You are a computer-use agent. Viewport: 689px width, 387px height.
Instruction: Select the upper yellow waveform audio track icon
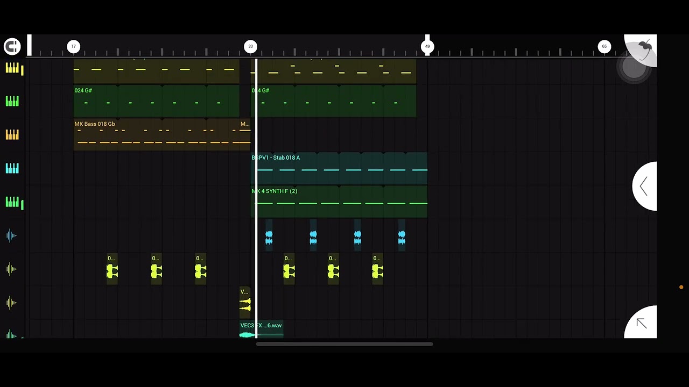click(x=11, y=269)
